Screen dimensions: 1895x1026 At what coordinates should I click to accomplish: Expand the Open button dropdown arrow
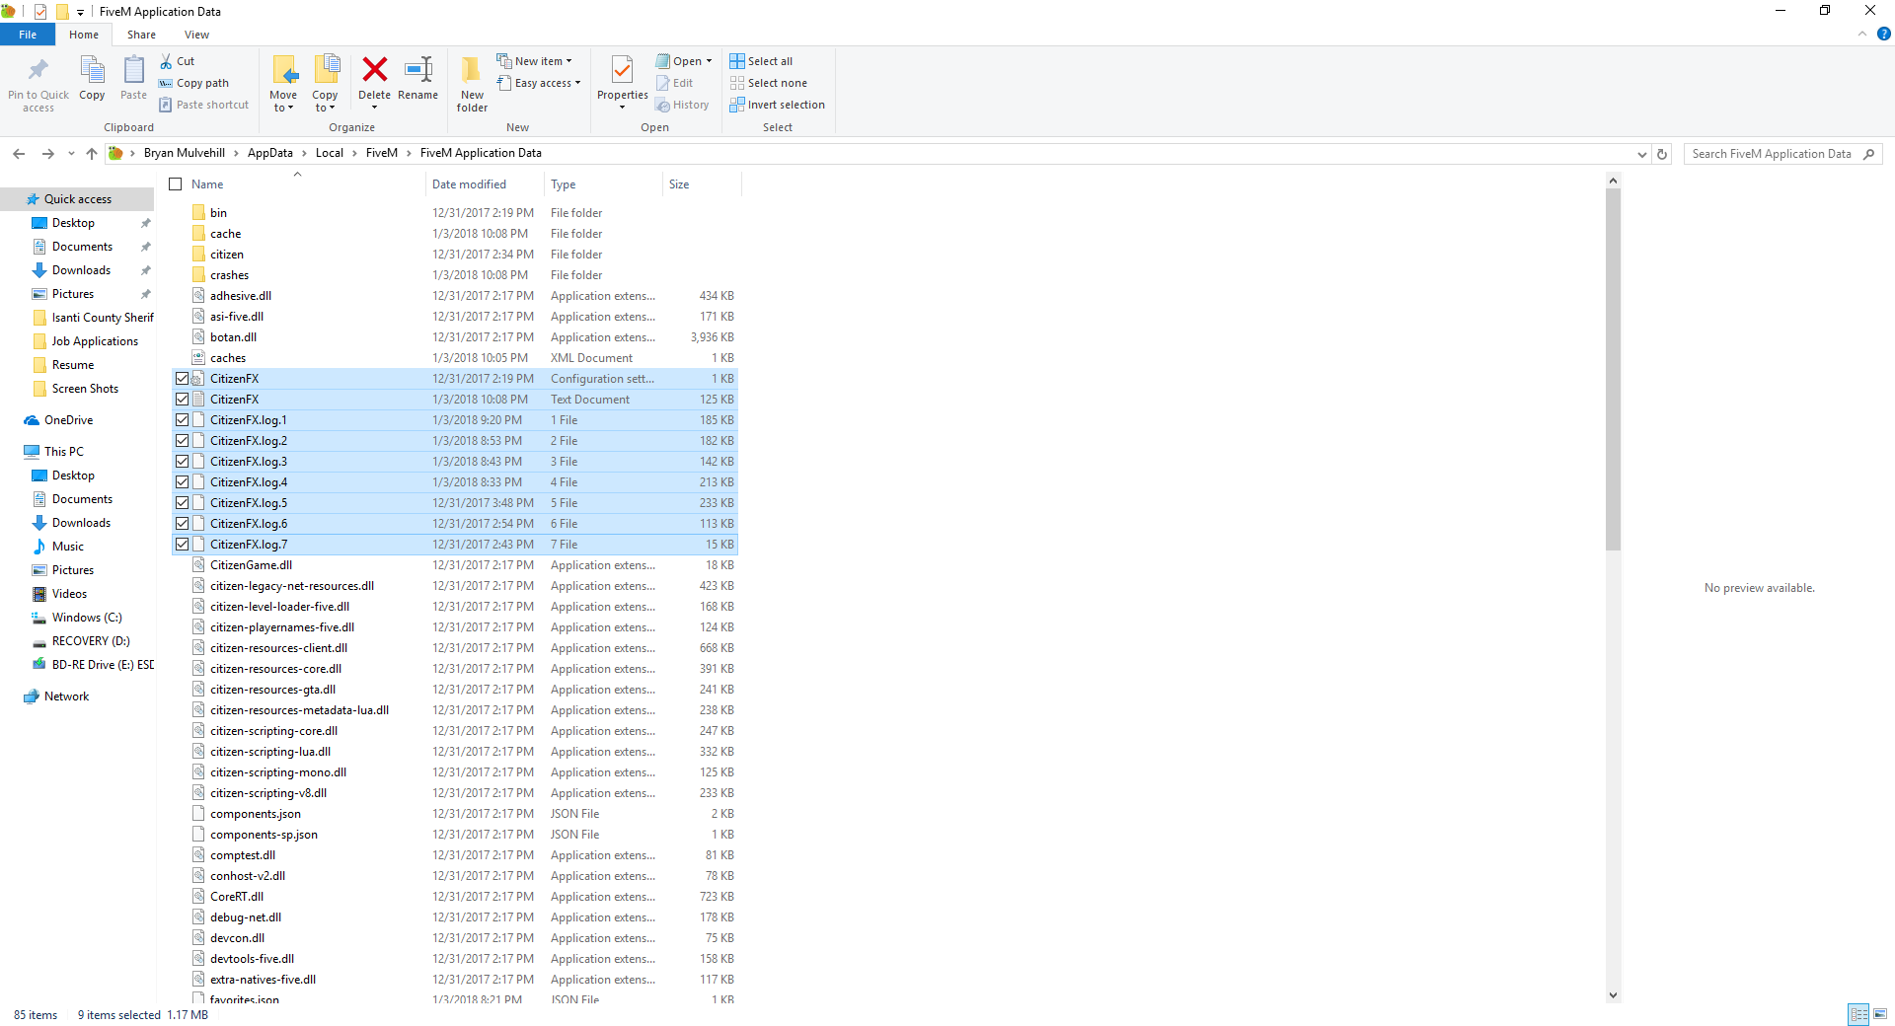[x=709, y=61]
